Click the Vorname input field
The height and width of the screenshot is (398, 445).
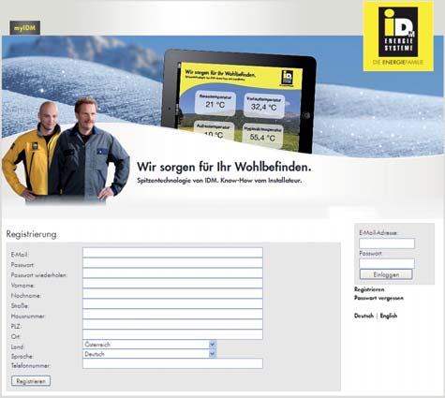pyautogui.click(x=172, y=283)
